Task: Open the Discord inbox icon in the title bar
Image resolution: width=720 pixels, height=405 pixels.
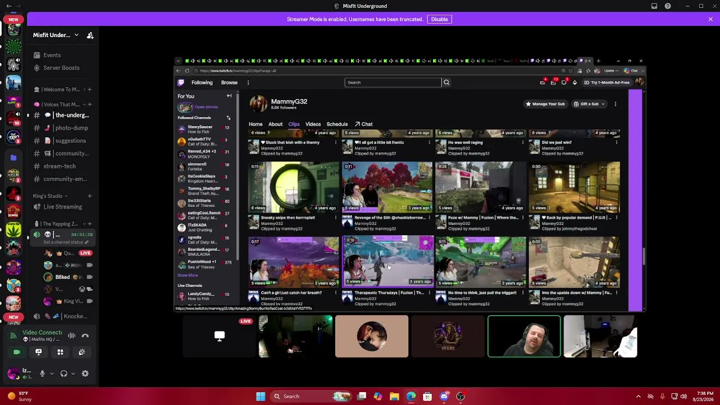Action: [654, 6]
